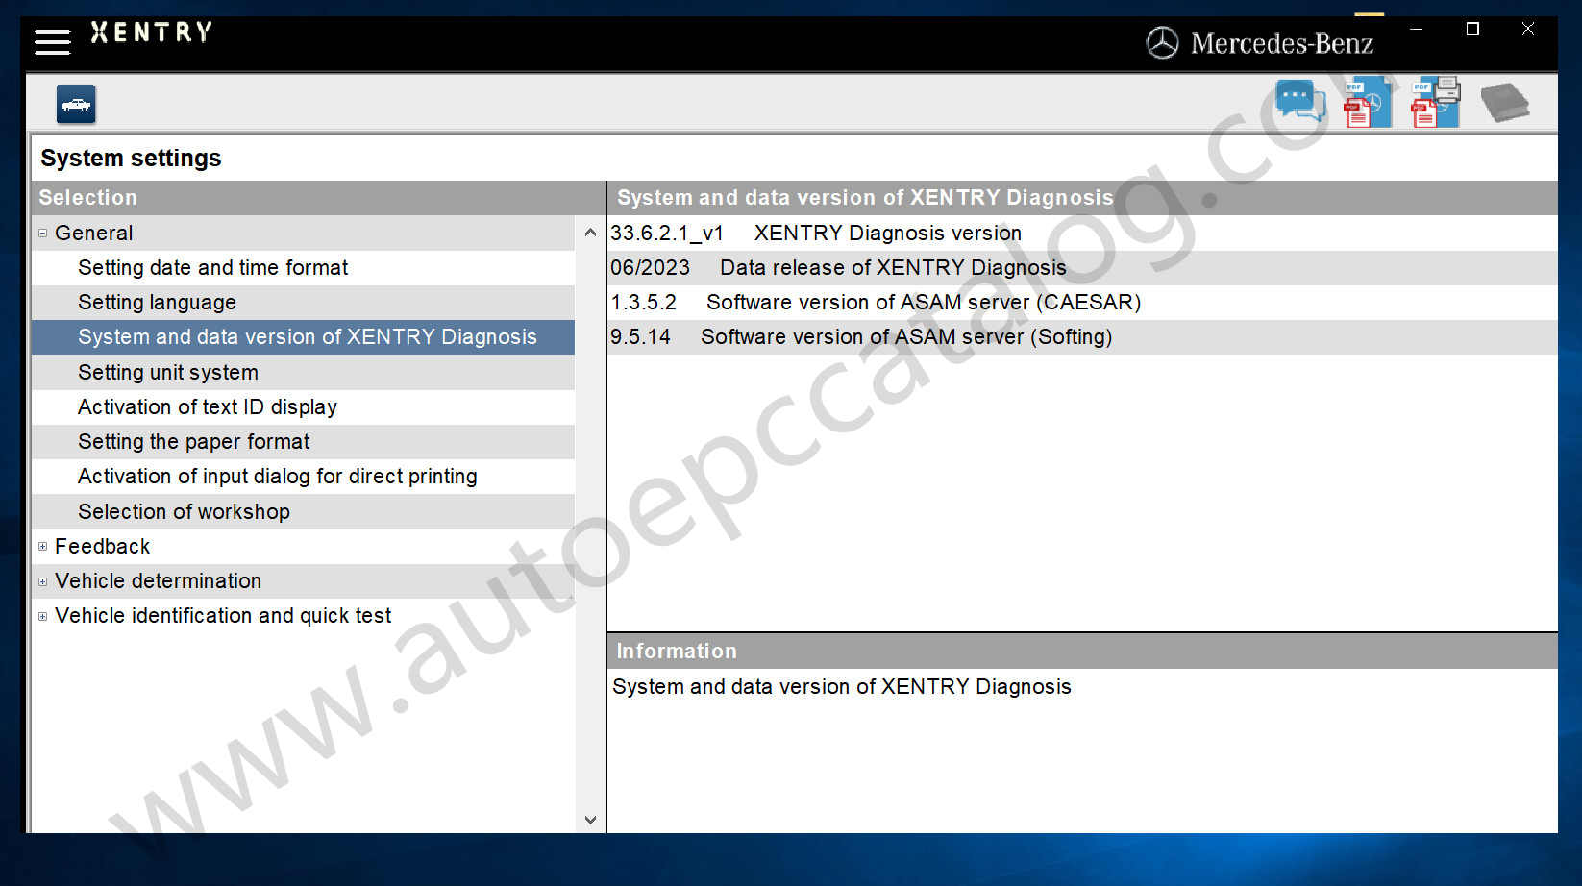1582x886 pixels.
Task: Select the General tree label
Action: tap(94, 234)
